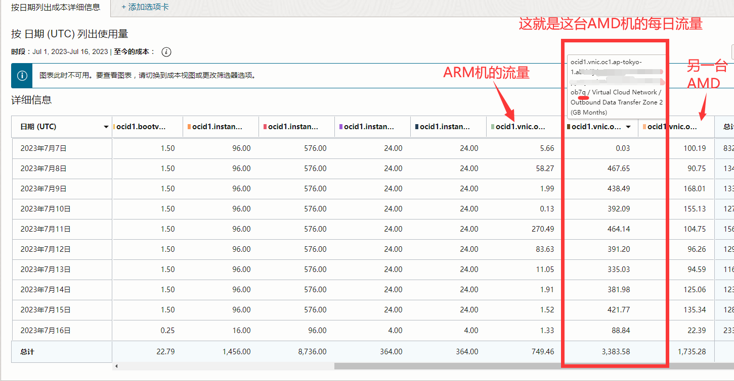Screen dimensions: 734x381
Task: Click the 392.09 value cell
Action: pos(619,209)
